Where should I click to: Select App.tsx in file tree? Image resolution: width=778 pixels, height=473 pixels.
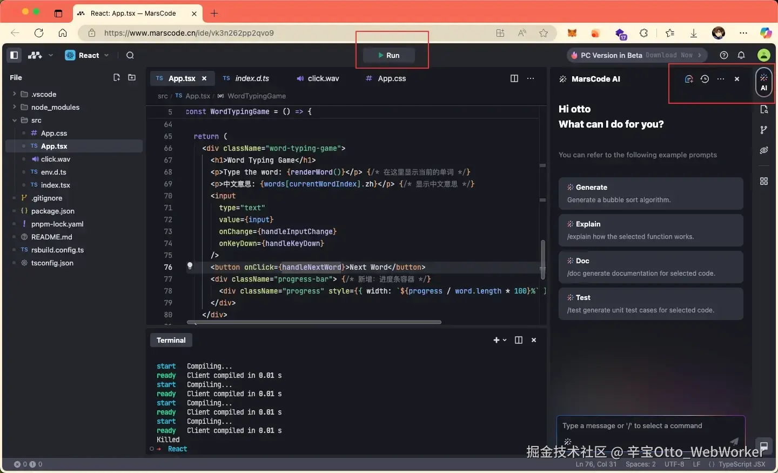point(74,146)
